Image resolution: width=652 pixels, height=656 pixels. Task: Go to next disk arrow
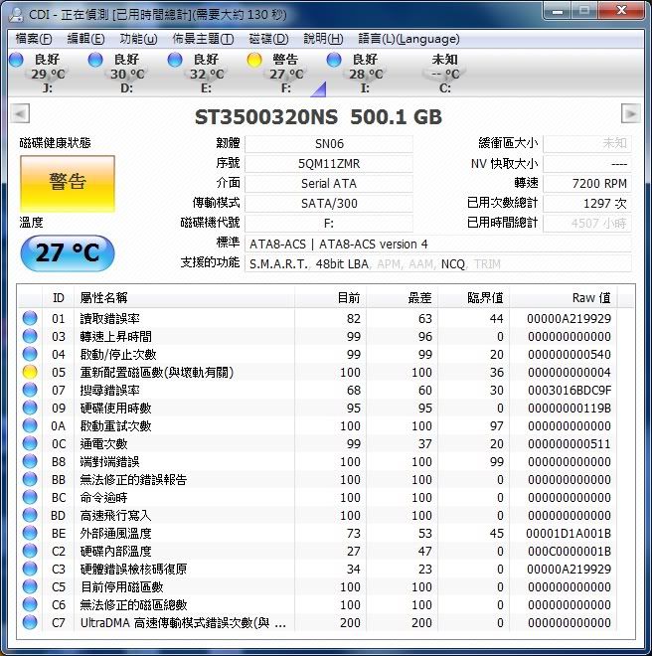pyautogui.click(x=631, y=113)
